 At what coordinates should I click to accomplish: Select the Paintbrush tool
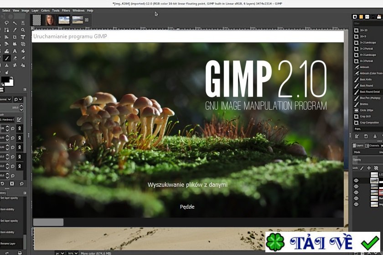pyautogui.click(x=6, y=58)
